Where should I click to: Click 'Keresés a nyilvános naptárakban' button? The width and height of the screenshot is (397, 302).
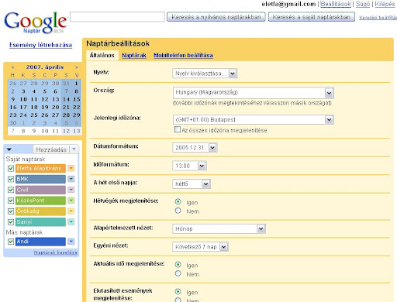click(x=216, y=17)
